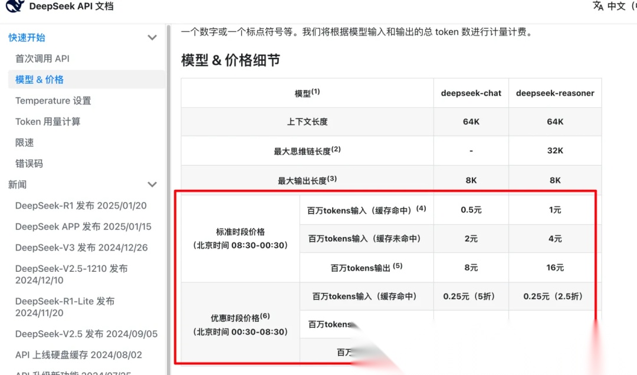The image size is (637, 375).
Task: Click the 标准时段价格 row header cell
Action: coord(241,238)
